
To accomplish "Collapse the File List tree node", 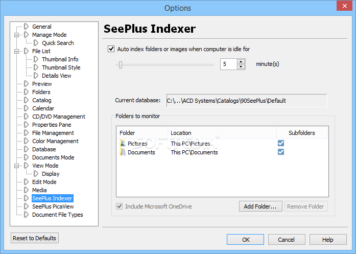I will (x=16, y=51).
